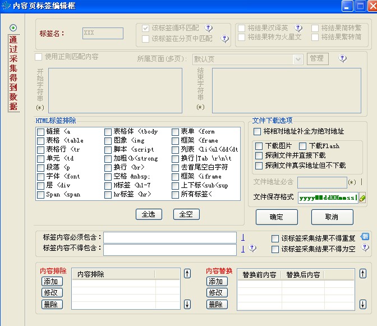Check 脚本 <script exclusion option
This screenshot has height=326, width=377.
tap(108, 150)
